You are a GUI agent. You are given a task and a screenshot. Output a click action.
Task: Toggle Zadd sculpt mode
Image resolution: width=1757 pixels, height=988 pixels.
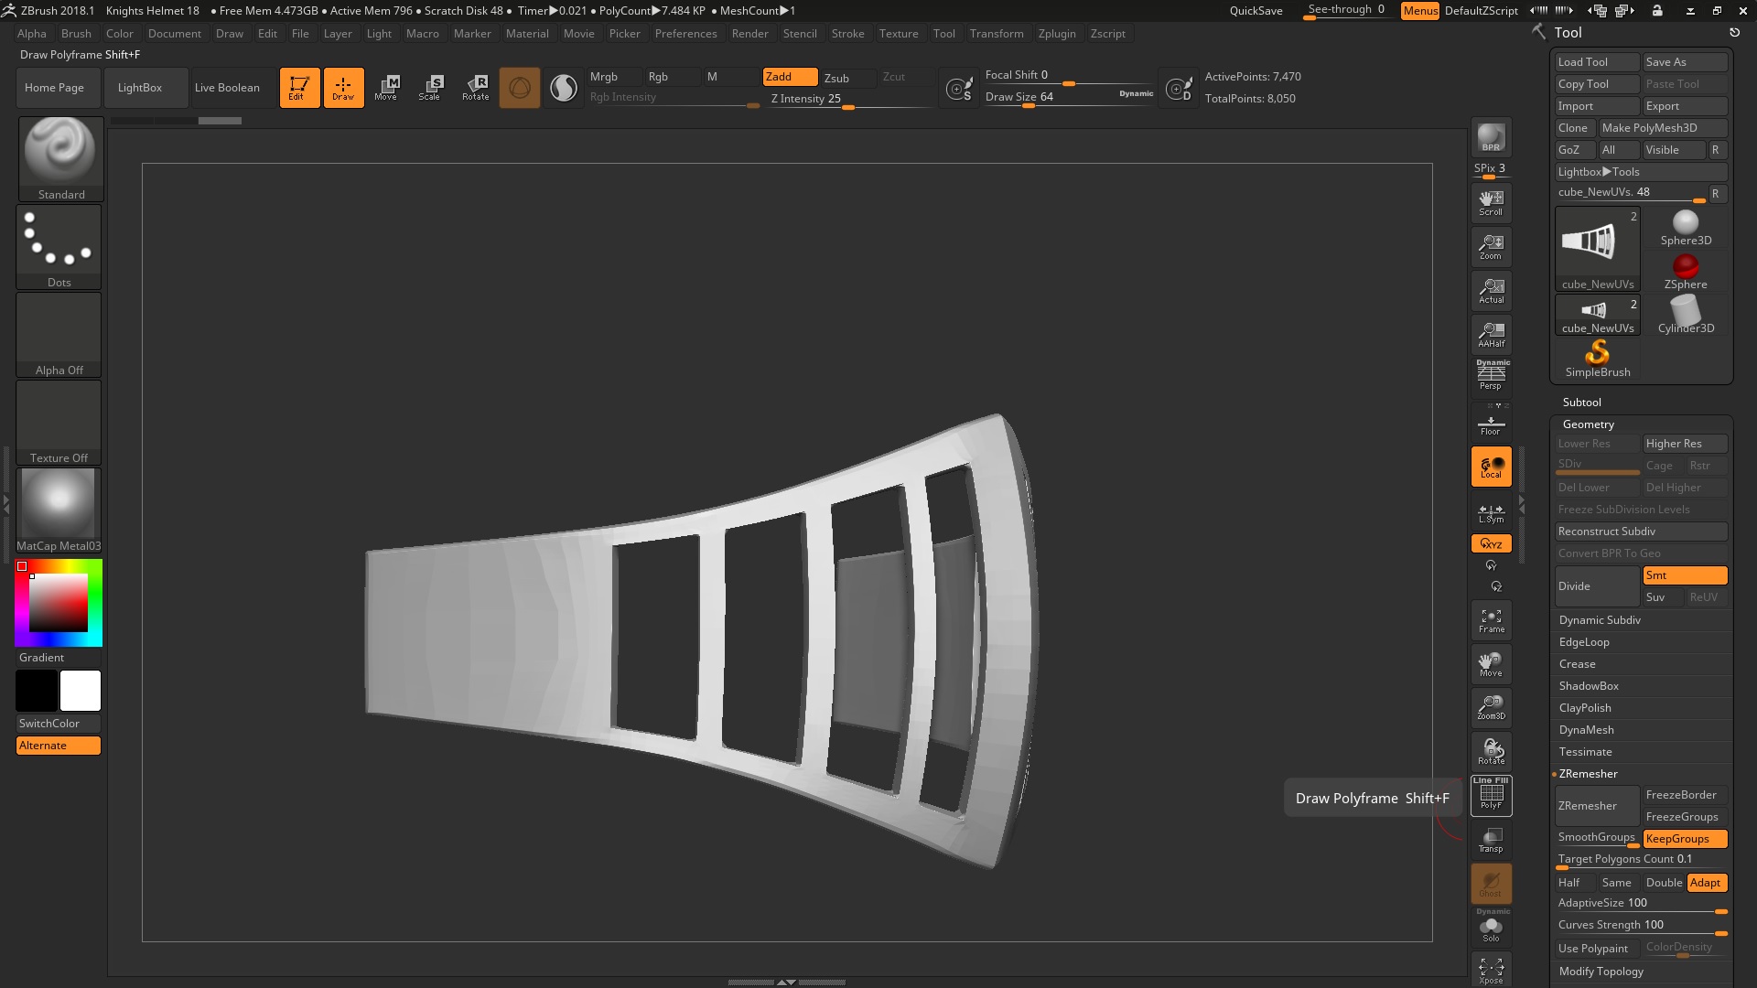pyautogui.click(x=791, y=77)
